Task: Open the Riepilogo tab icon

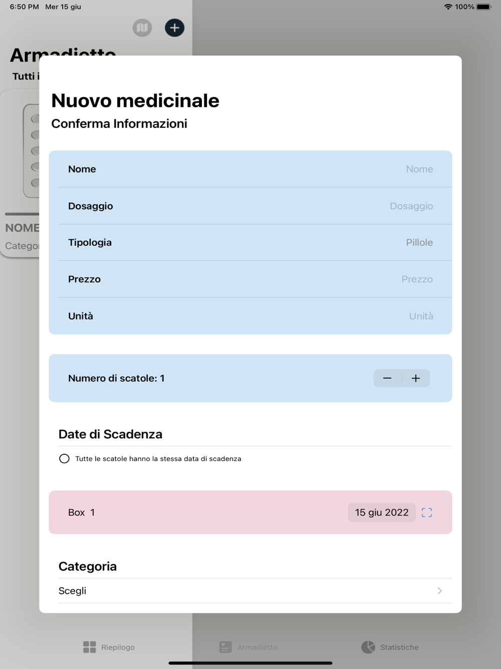Action: (x=90, y=647)
